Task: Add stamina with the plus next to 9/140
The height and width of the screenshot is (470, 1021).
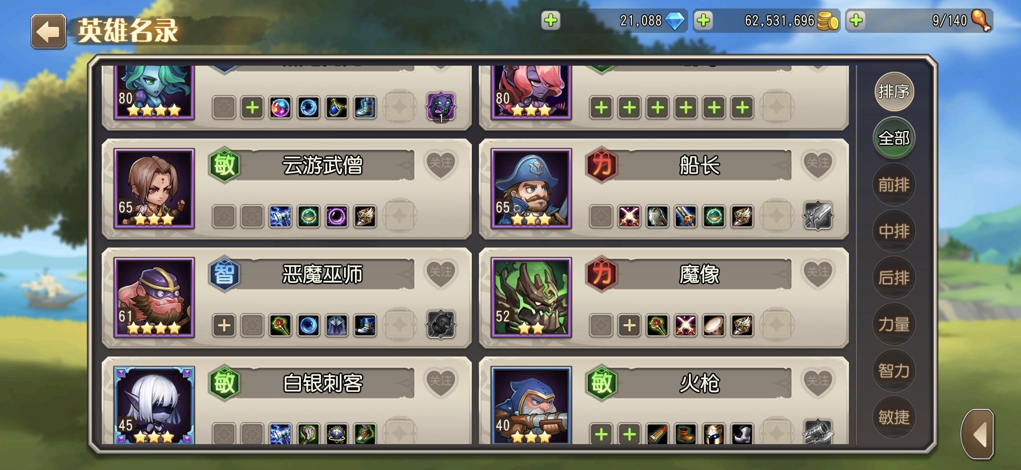Action: click(x=856, y=20)
